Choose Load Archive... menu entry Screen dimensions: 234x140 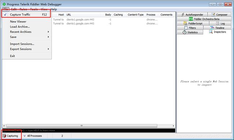[x=20, y=27]
